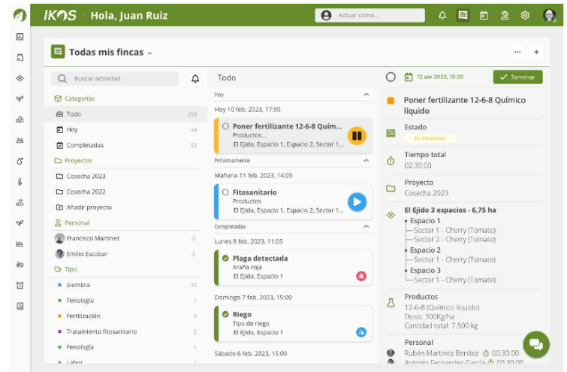Collapse the Completadas section chevron
The image size is (567, 372).
(366, 226)
